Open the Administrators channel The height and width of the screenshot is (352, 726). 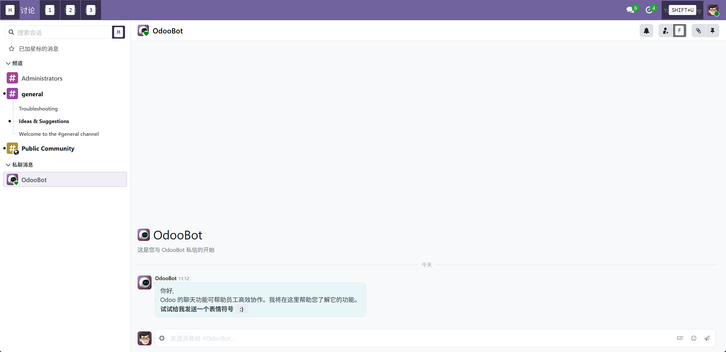[x=65, y=78]
